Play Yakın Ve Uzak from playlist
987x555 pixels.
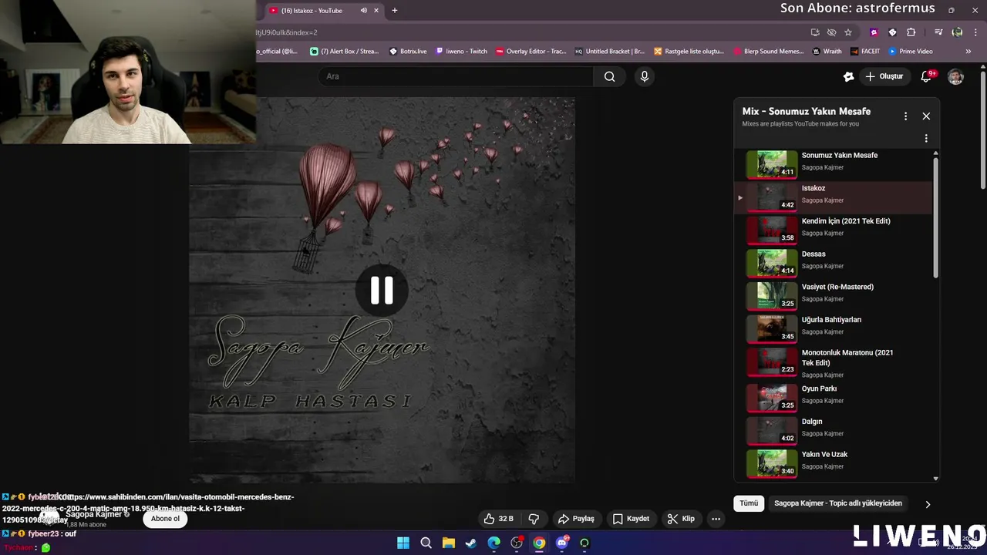[834, 462]
